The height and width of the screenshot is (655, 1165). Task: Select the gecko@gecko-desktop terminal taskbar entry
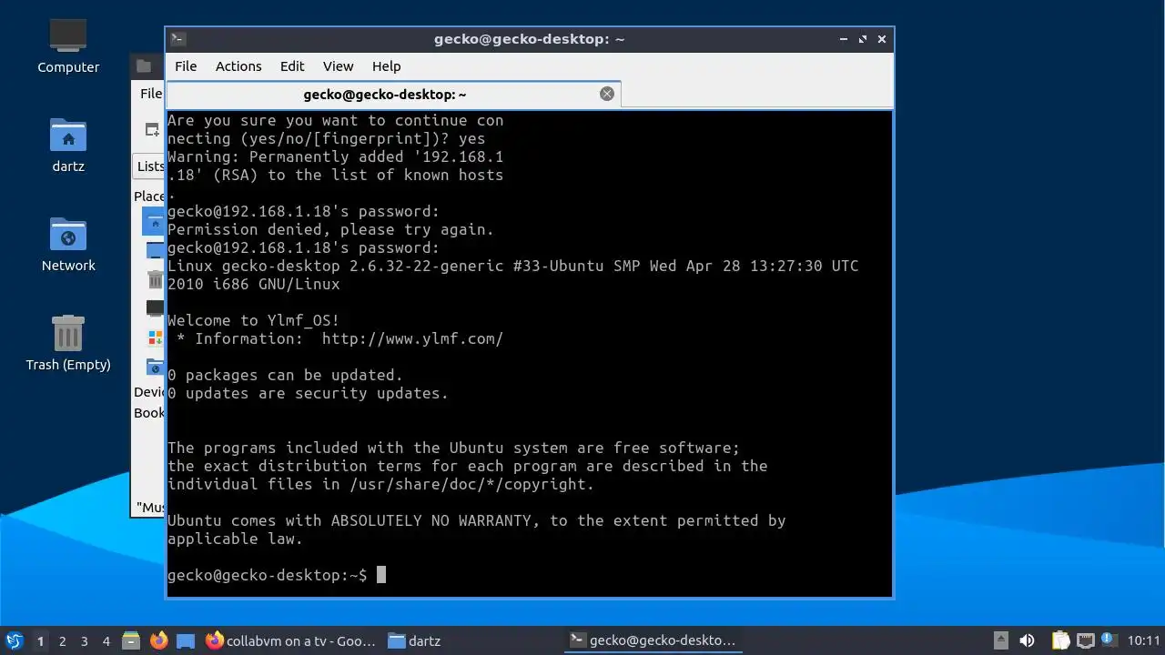653,640
